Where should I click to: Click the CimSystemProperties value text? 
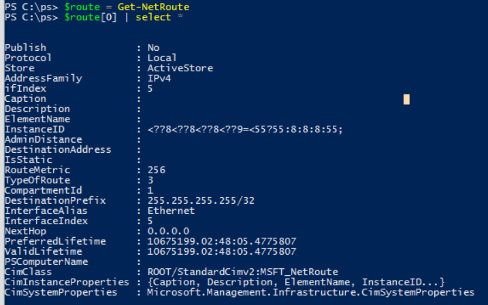(x=310, y=292)
